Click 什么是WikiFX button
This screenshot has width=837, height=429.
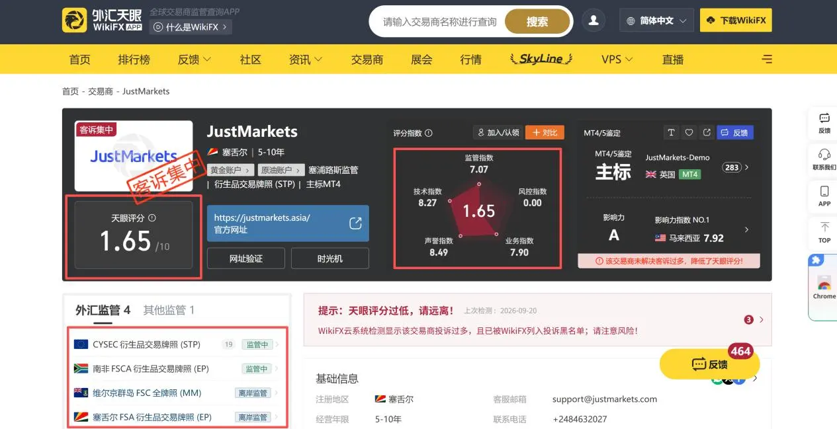click(x=191, y=27)
